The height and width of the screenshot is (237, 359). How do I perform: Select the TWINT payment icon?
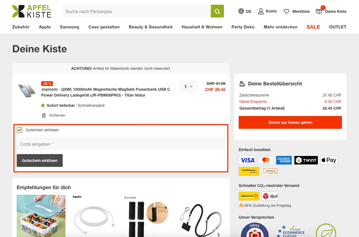click(306, 160)
